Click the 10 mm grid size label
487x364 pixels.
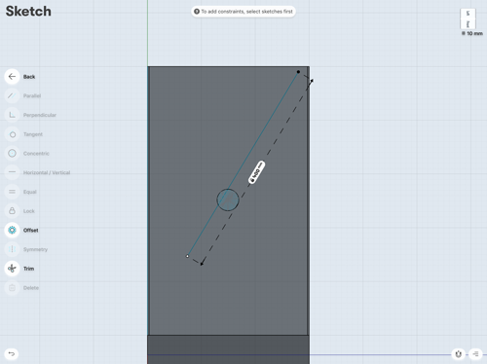(x=472, y=33)
